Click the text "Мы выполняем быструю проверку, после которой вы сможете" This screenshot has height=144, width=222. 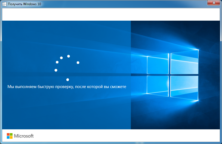pyautogui.click(x=67, y=87)
